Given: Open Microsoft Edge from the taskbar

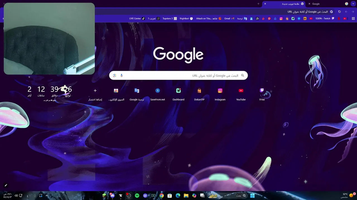Looking at the screenshot, I should pos(178,196).
